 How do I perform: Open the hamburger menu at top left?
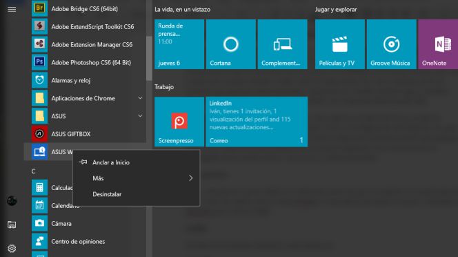[12, 10]
